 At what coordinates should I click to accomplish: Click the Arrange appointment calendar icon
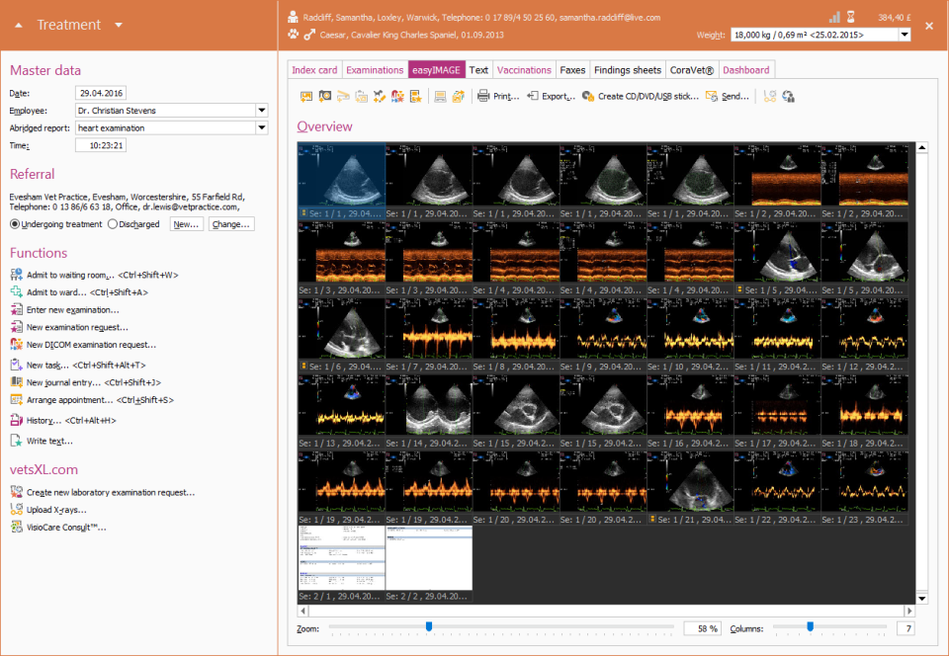tap(17, 400)
